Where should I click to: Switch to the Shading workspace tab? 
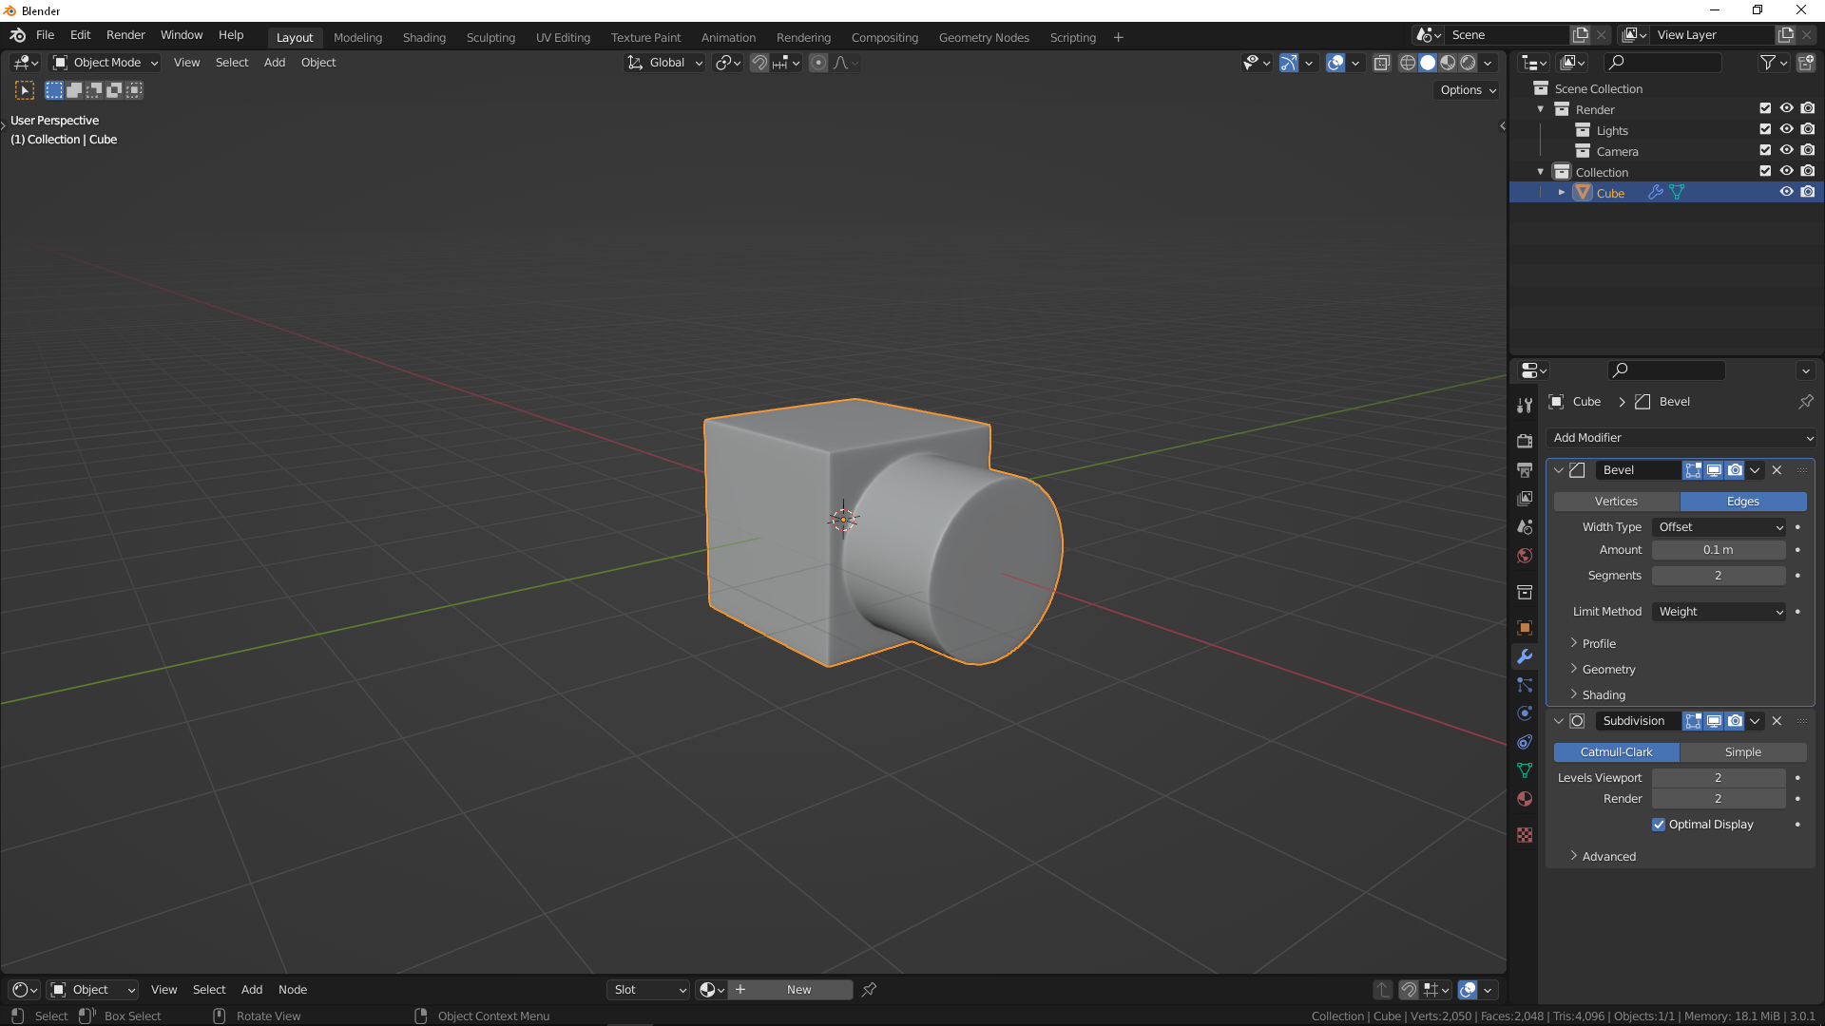[424, 37]
